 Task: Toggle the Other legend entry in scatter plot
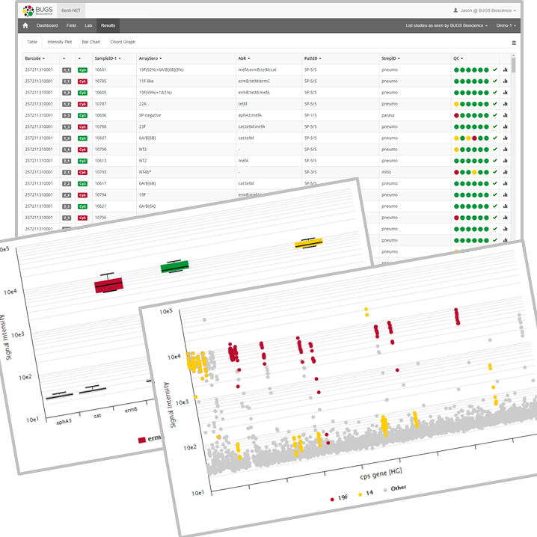click(x=395, y=488)
